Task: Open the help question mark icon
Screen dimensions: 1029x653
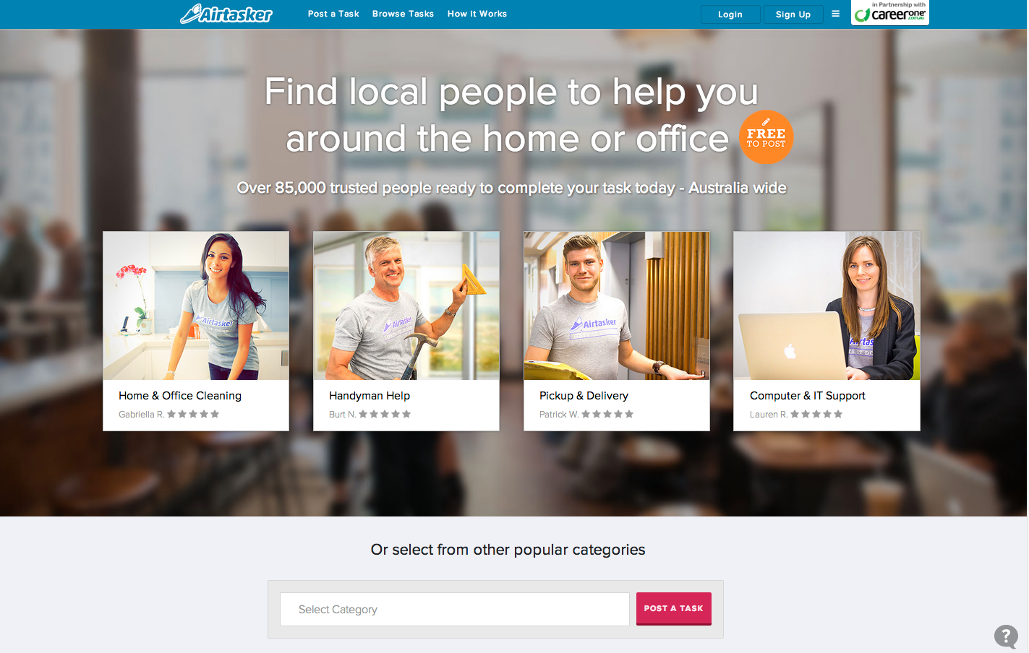Action: (1006, 636)
